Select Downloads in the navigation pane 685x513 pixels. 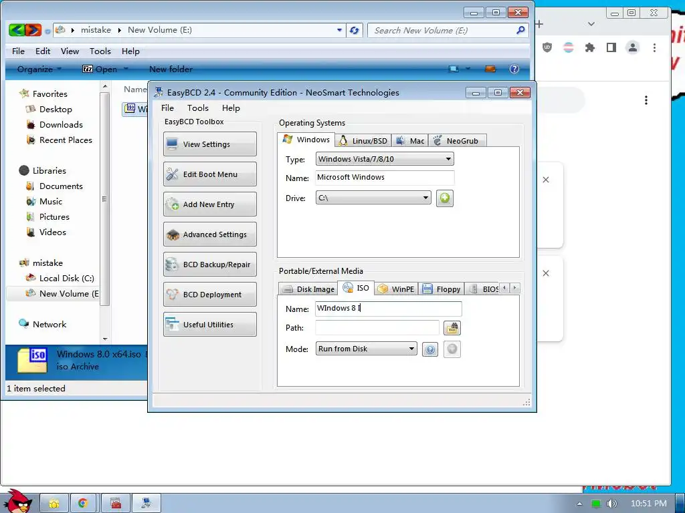(61, 124)
